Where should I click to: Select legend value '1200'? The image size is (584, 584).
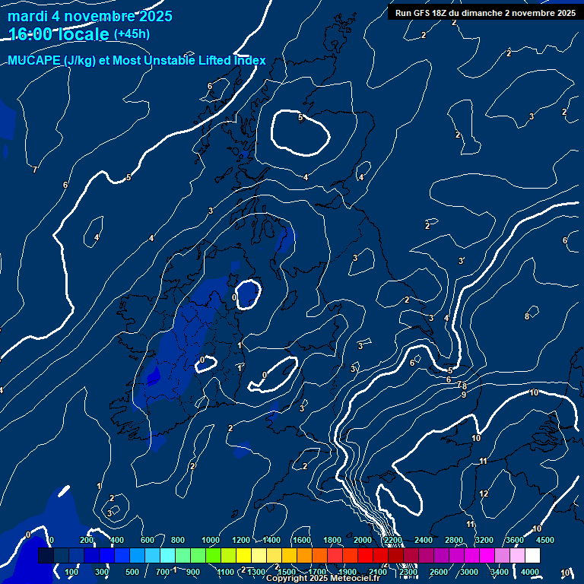click(241, 540)
